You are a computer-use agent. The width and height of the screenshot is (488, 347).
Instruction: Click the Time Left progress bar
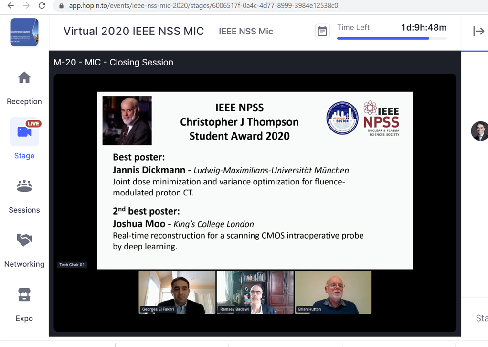point(392,38)
